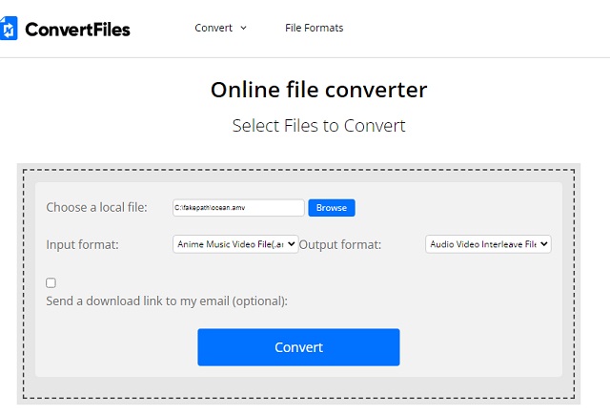This screenshot has width=610, height=415.
Task: Open the ConvertFiles home link text
Action: pos(77,30)
